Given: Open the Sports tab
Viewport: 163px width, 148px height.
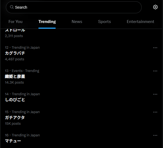Looking at the screenshot, I should [x=104, y=22].
